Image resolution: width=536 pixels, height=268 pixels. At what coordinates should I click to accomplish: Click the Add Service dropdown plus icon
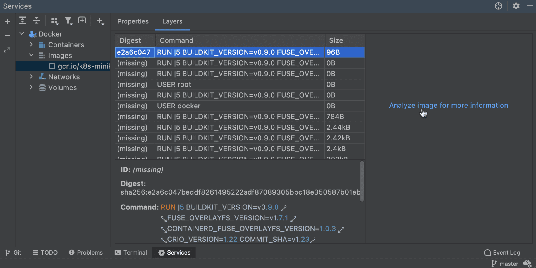pos(100,21)
